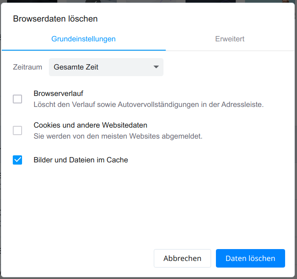Click the empty tab strip area between both tabs

coord(165,39)
